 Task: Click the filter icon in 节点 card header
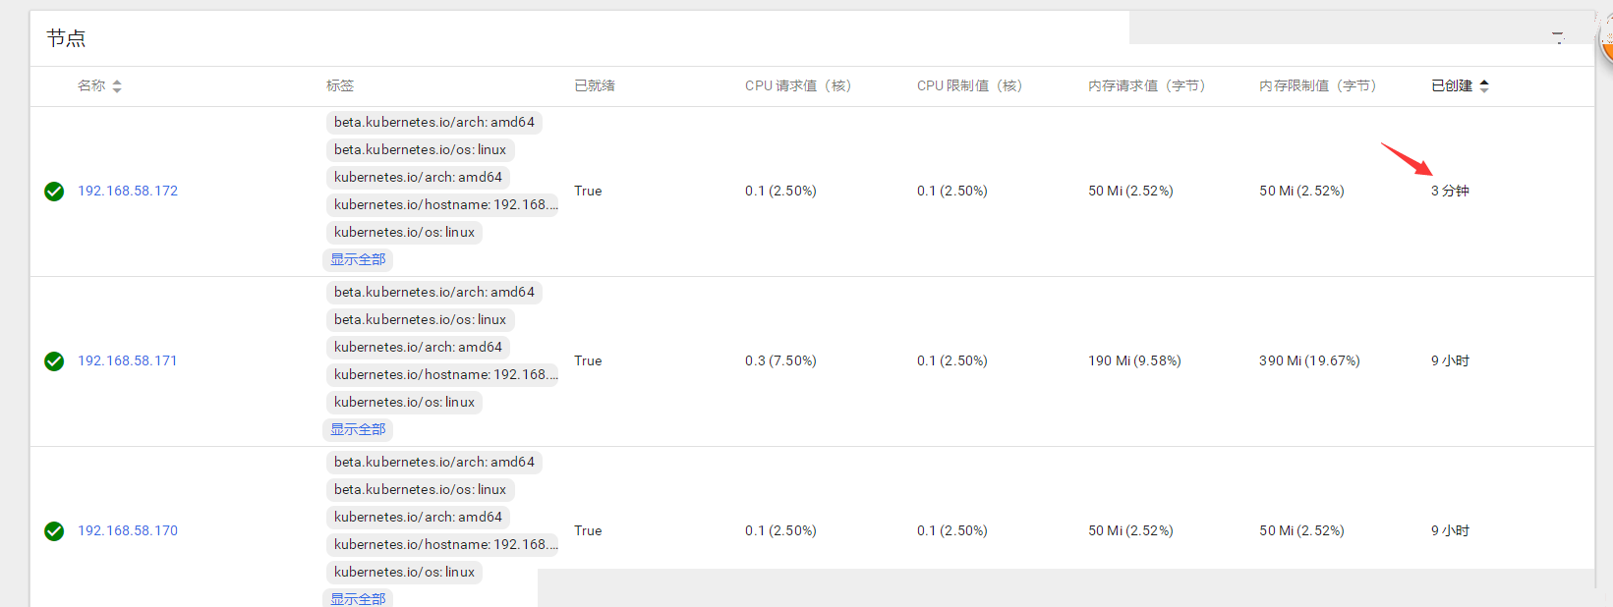[x=1558, y=38]
